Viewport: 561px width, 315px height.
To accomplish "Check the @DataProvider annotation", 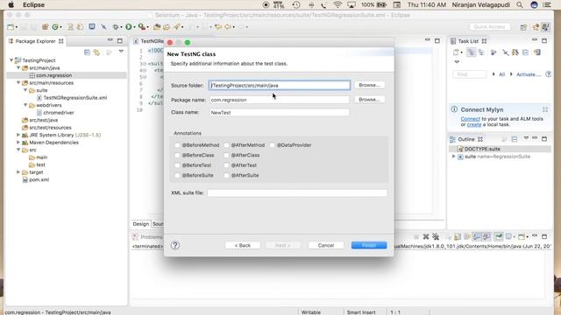I will click(273, 145).
